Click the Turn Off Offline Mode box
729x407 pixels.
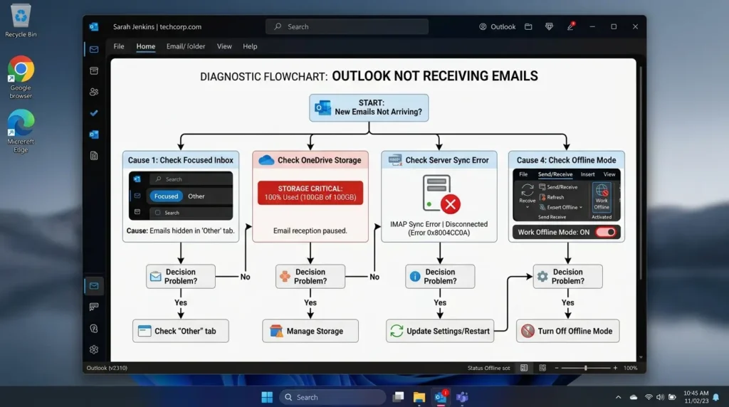(x=567, y=331)
